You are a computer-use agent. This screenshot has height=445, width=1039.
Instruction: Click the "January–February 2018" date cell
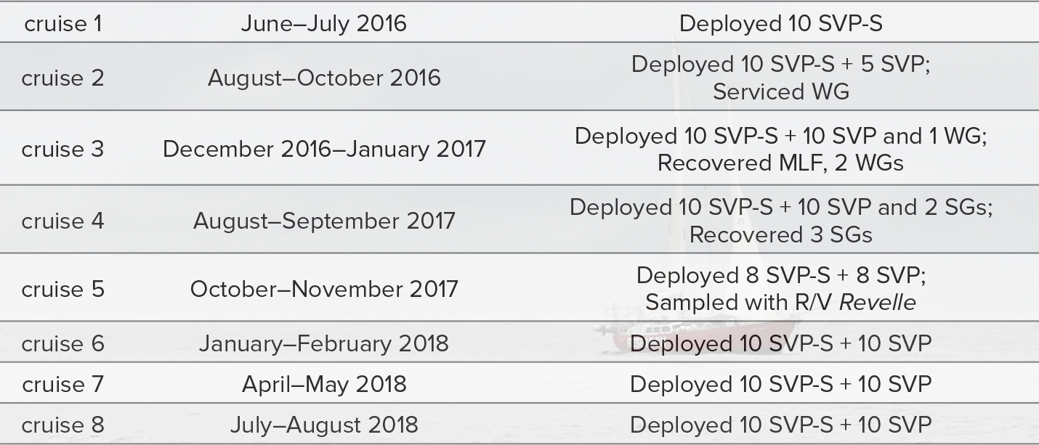coord(324,343)
